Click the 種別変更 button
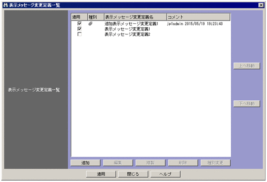This screenshot has width=267, height=182. (216, 163)
